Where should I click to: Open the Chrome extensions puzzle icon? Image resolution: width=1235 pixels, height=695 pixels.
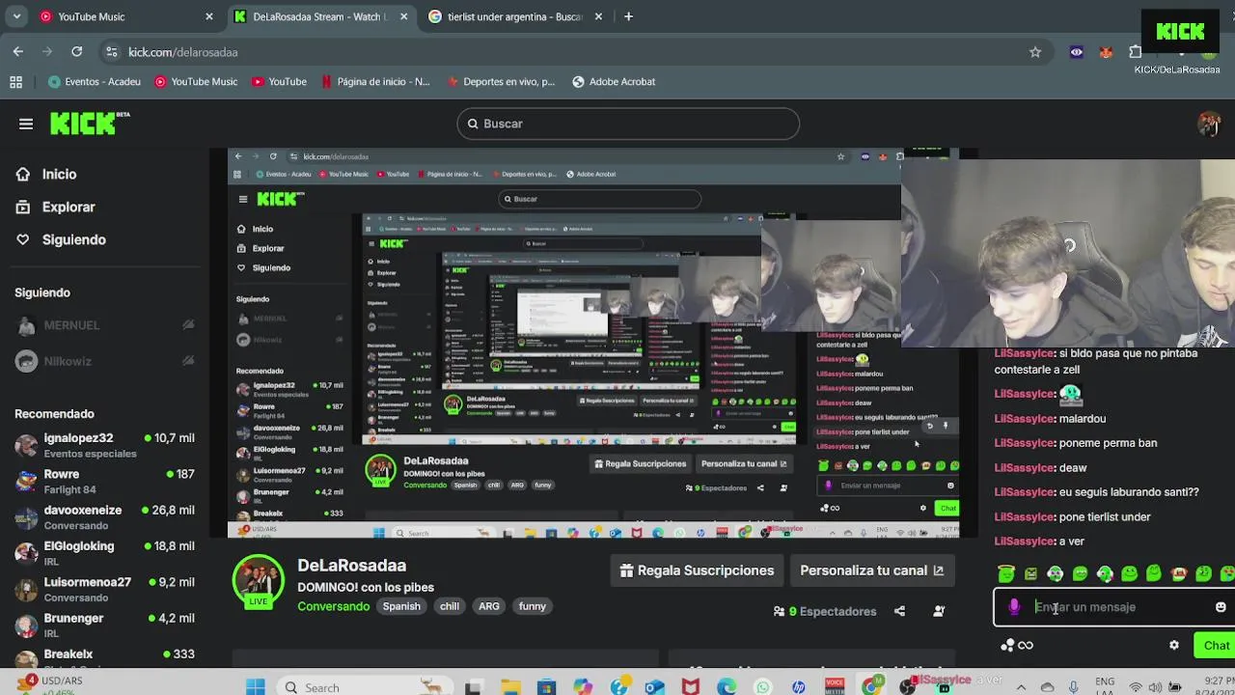(1136, 52)
